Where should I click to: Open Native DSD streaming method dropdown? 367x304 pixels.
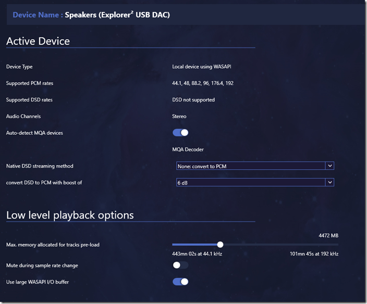255,166
